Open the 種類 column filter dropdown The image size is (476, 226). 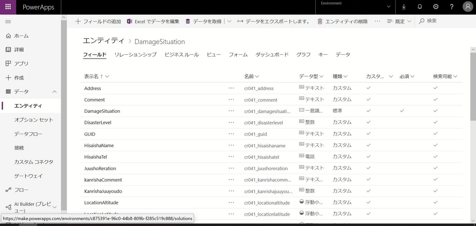point(340,76)
